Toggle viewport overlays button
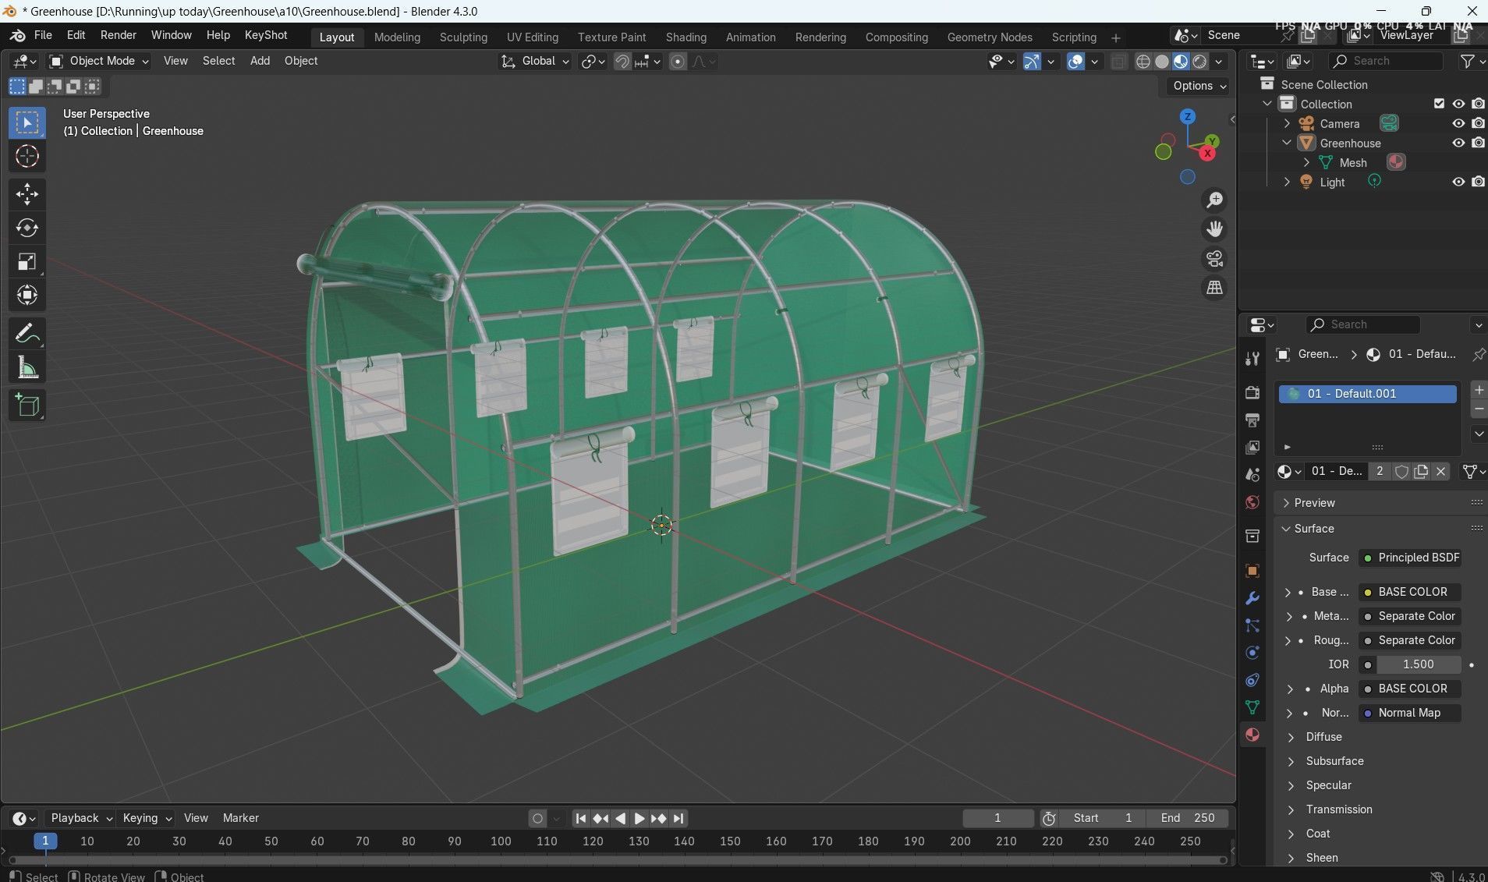 (1075, 62)
